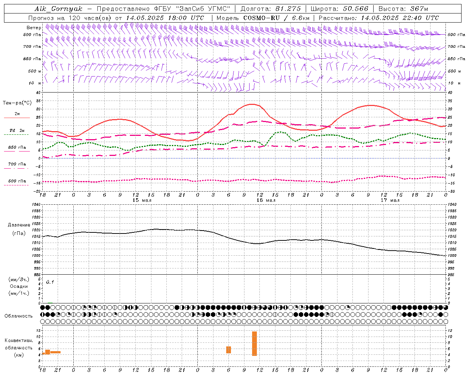
Task: Select the longitude value "Долгота: 81.275"
Action: tap(271, 9)
